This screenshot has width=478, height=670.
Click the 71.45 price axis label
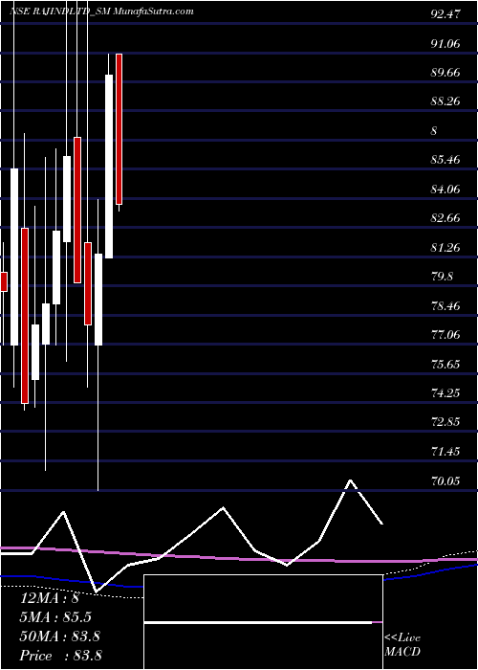(445, 452)
